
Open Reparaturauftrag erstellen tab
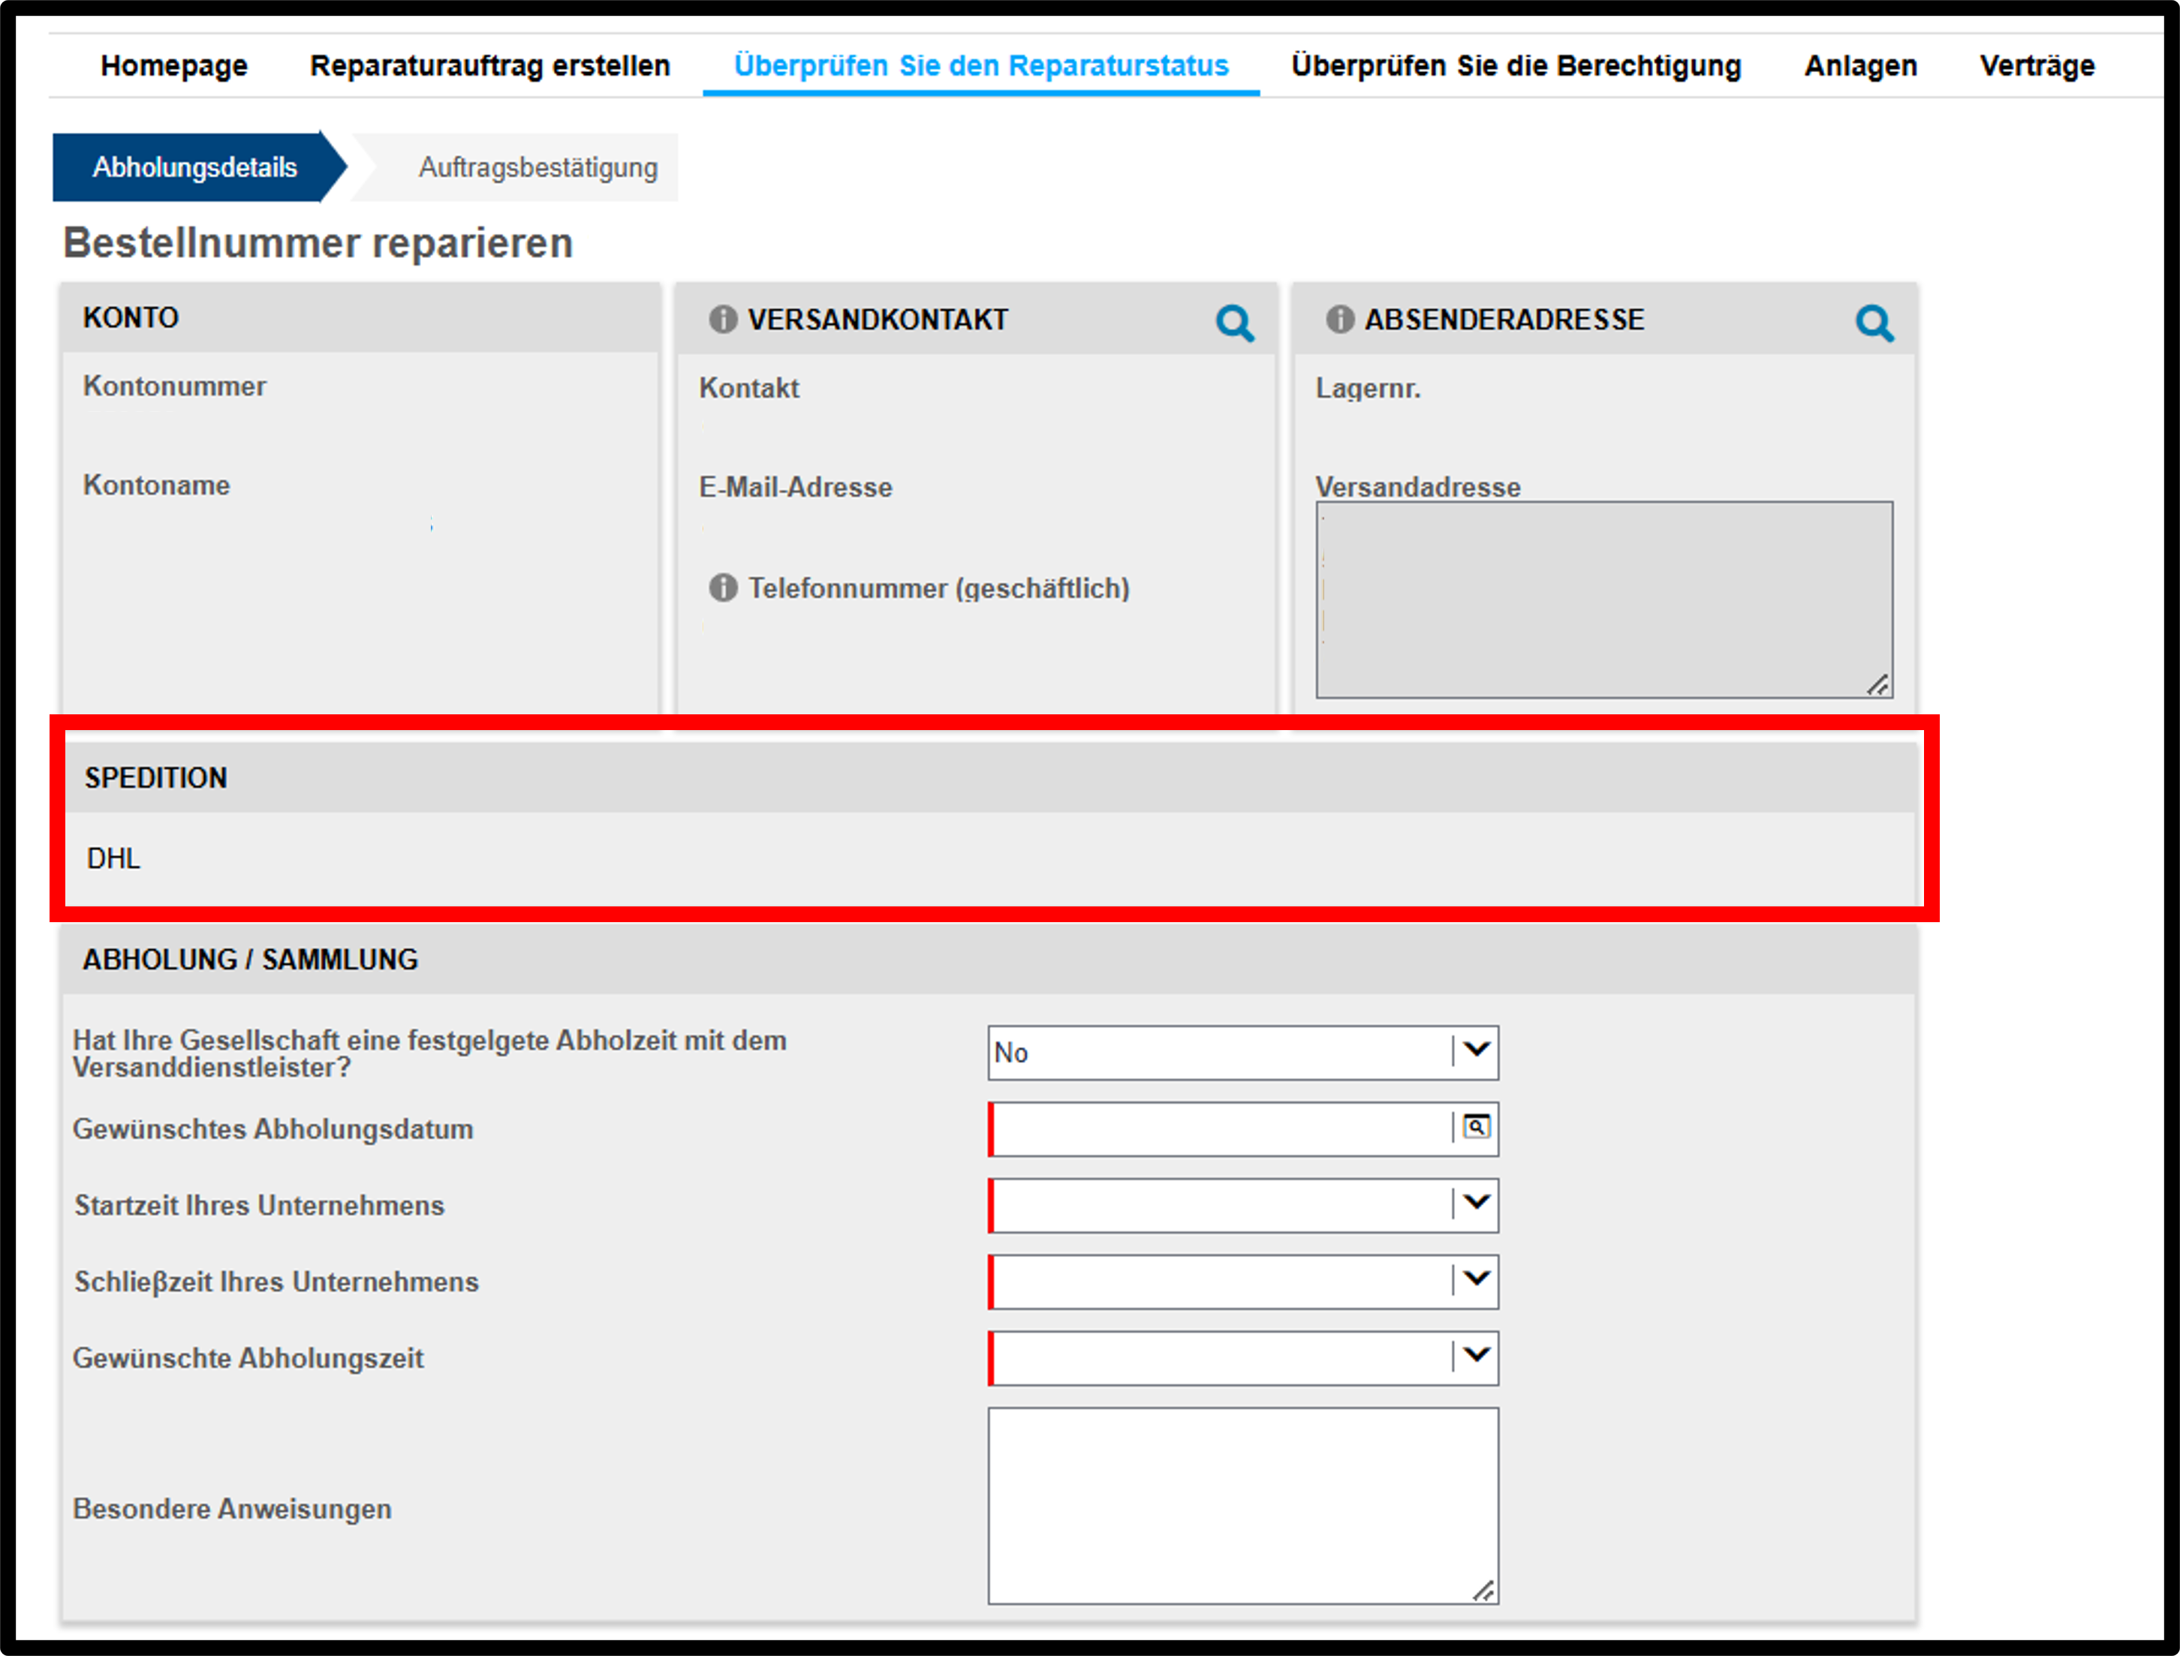coord(490,66)
